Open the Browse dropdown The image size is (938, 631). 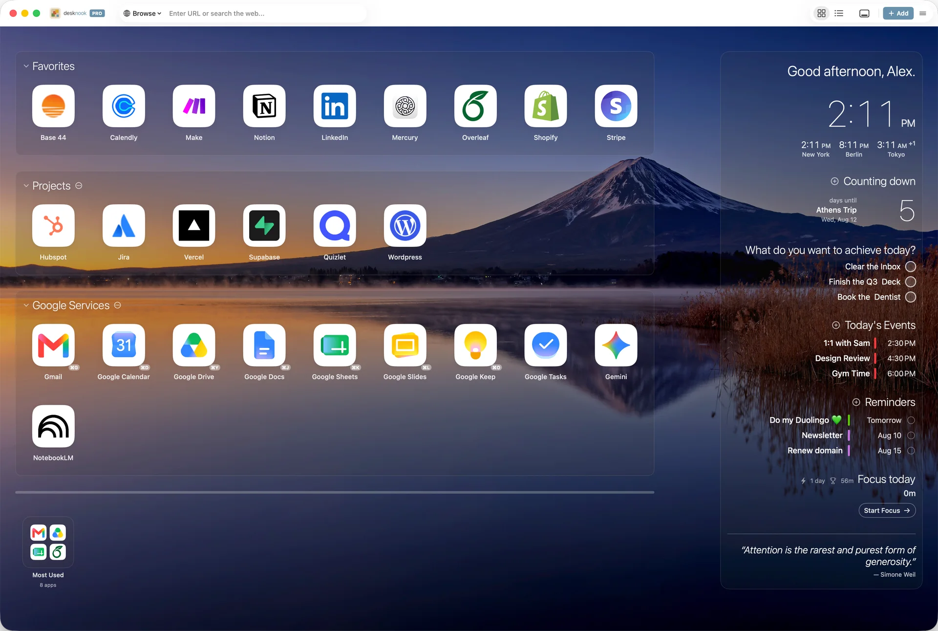pyautogui.click(x=143, y=13)
